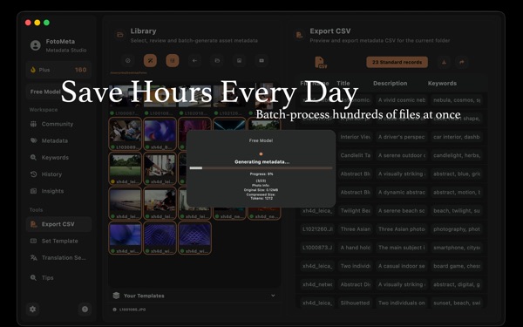The image size is (523, 327).
Task: Click the Metadata tag icon in sidebar
Action: pyautogui.click(x=34, y=140)
